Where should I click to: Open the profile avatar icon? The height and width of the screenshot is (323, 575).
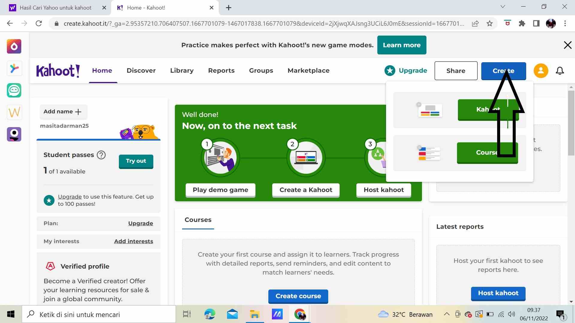(x=541, y=71)
